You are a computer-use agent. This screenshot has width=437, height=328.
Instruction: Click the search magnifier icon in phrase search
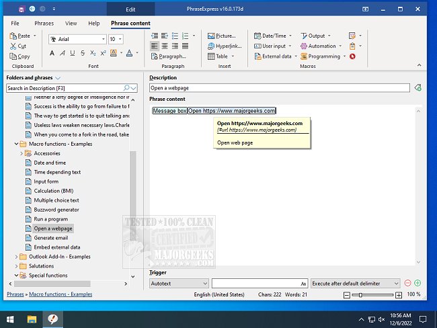coord(127,88)
